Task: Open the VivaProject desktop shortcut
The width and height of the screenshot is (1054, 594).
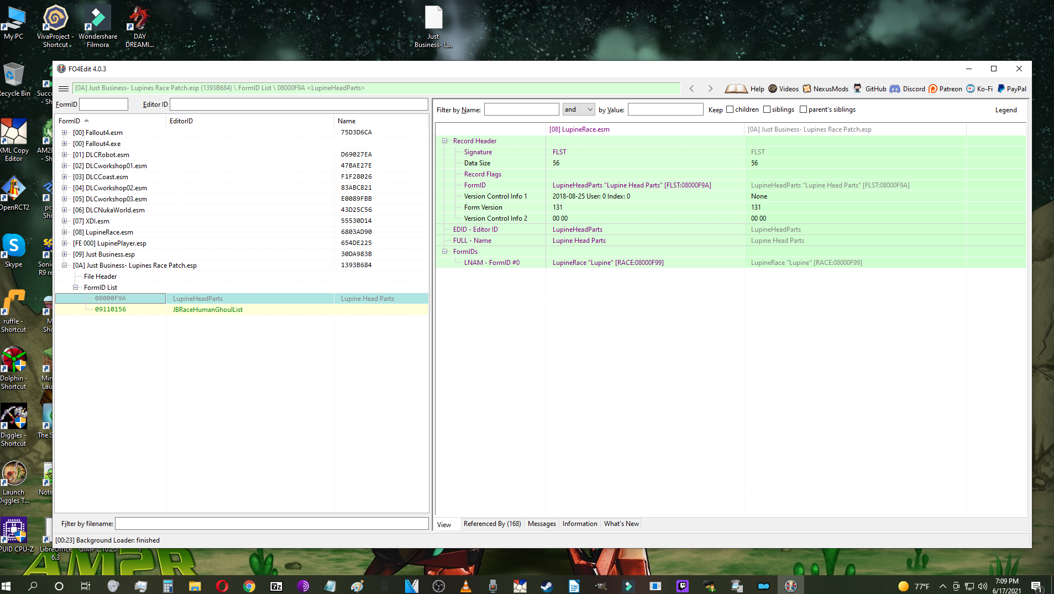Action: click(55, 26)
